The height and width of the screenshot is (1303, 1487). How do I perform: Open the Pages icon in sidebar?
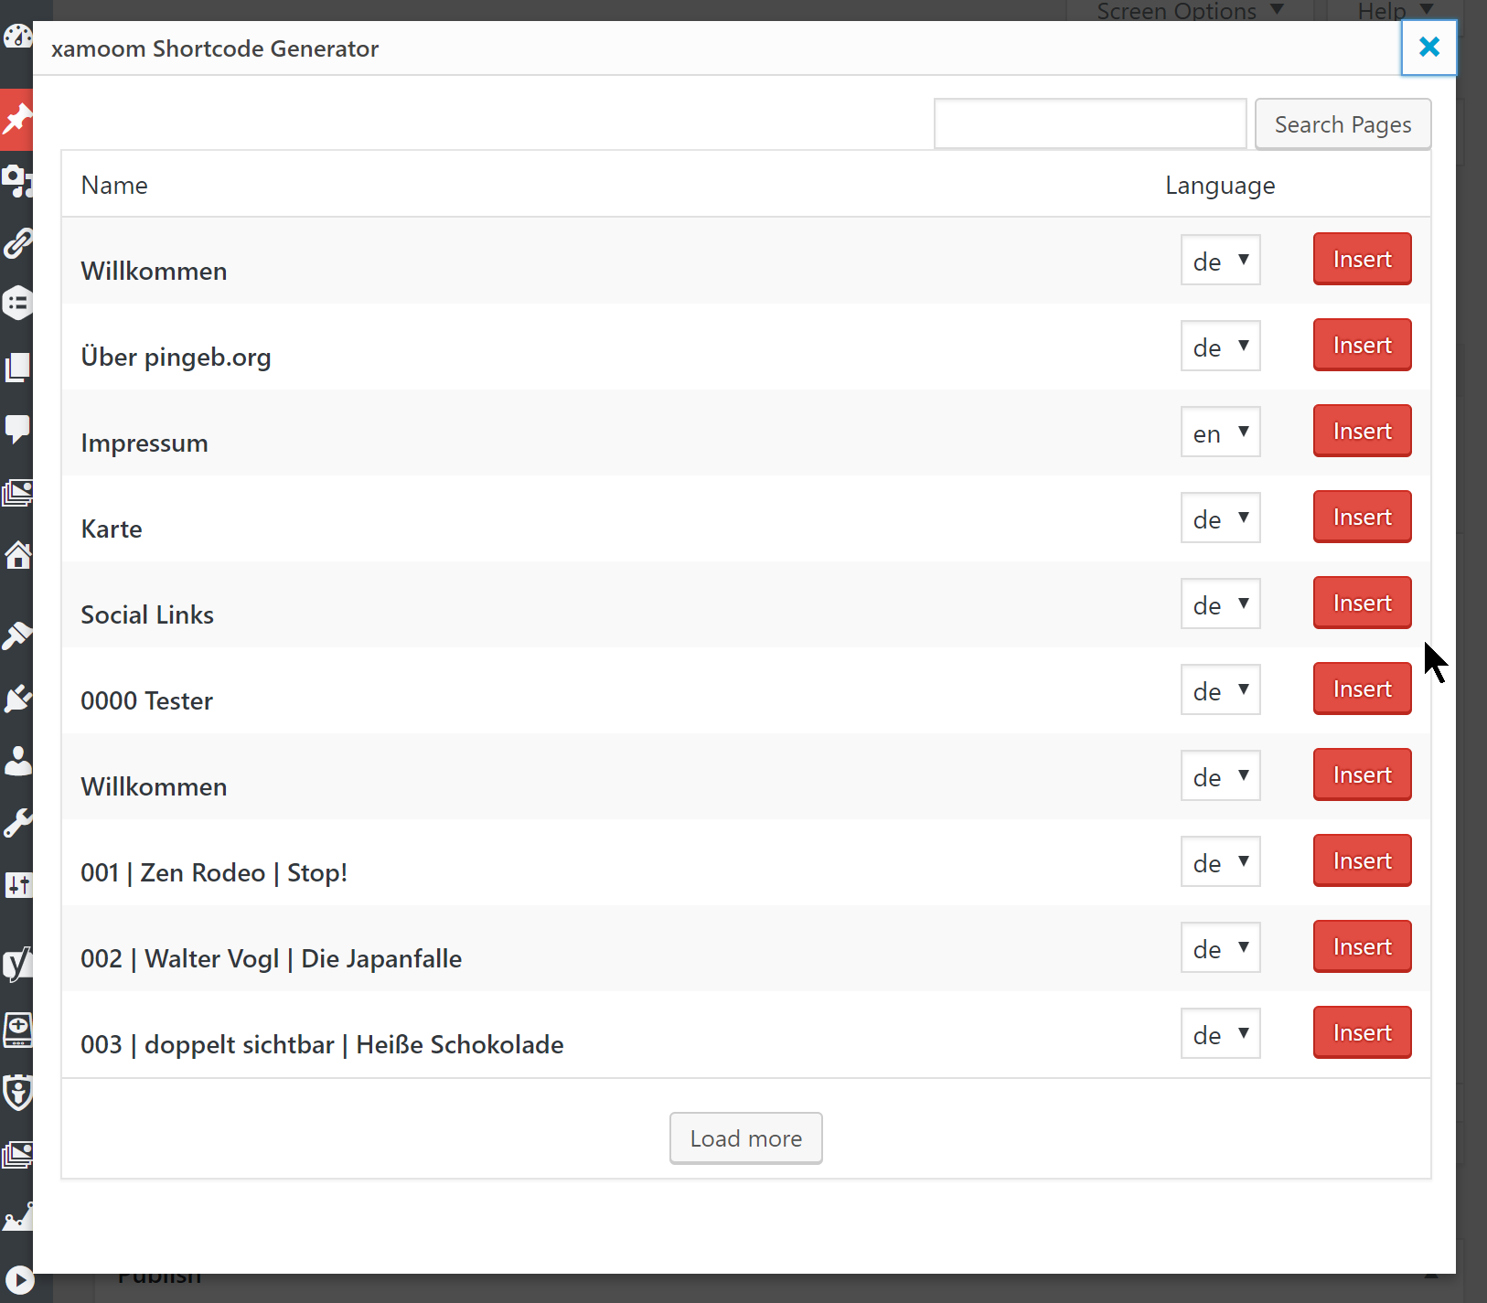[16, 367]
